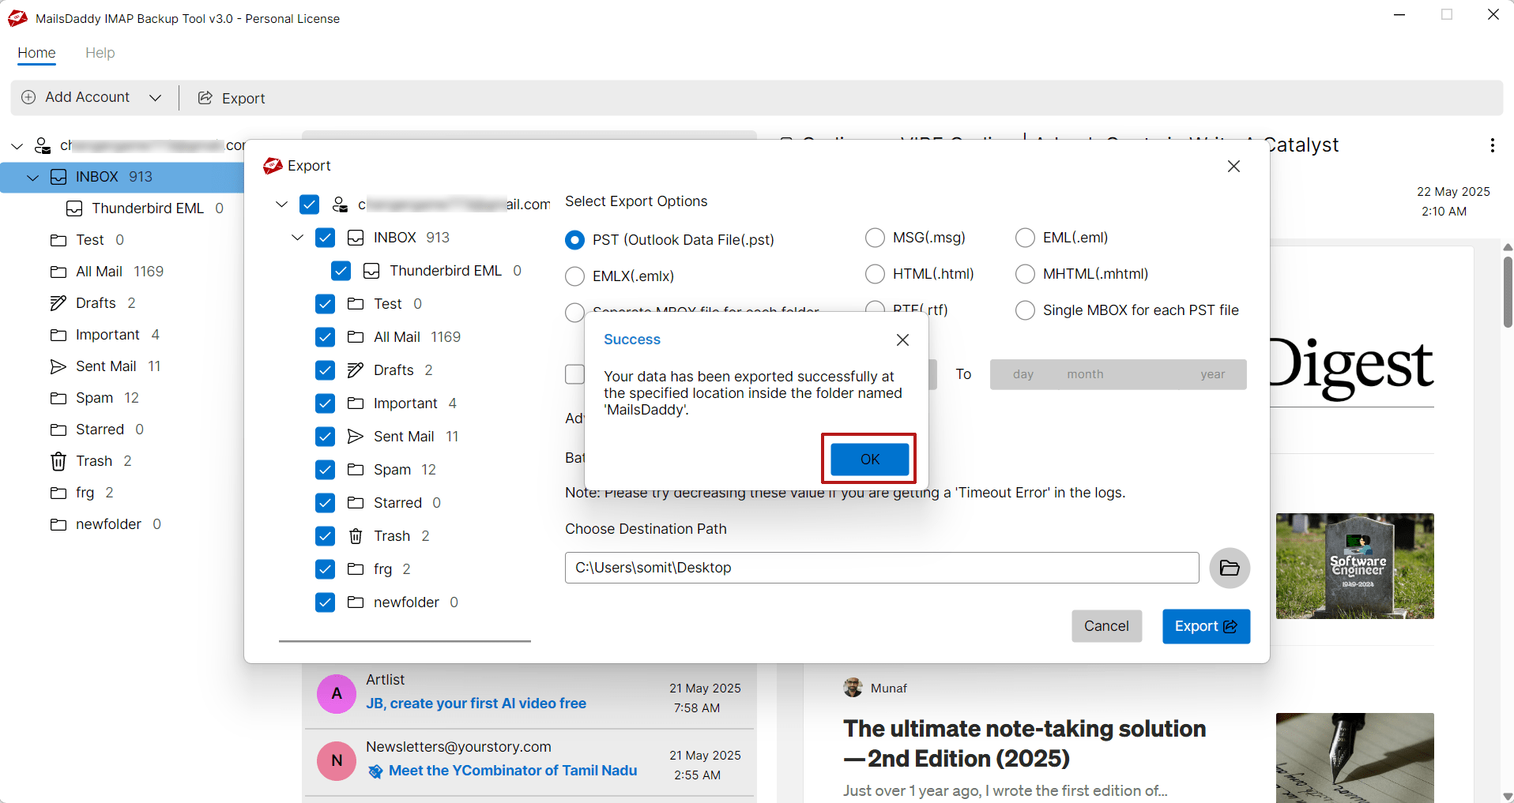Uncheck INBOX checkbox in Export tree

(325, 238)
